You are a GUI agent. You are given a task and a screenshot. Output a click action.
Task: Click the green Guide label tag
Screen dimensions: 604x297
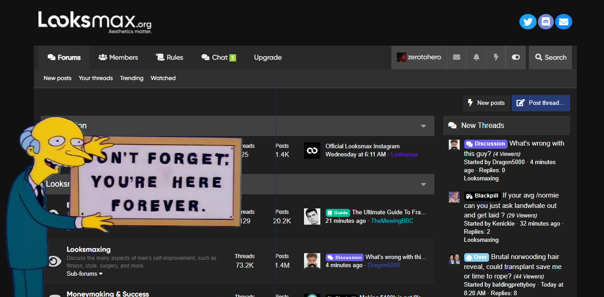(x=338, y=212)
